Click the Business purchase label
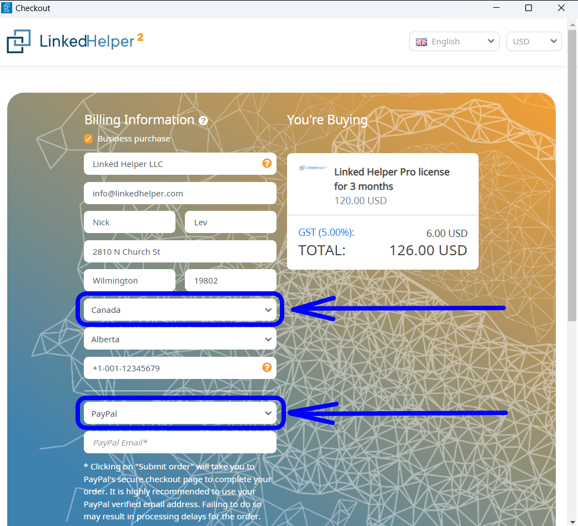The width and height of the screenshot is (578, 526). point(134,139)
